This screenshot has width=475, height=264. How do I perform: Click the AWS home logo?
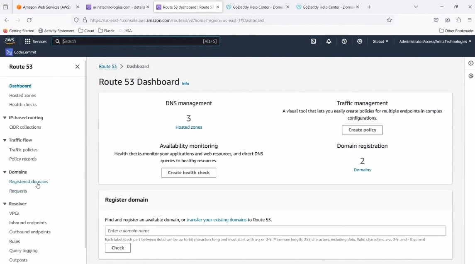click(10, 41)
